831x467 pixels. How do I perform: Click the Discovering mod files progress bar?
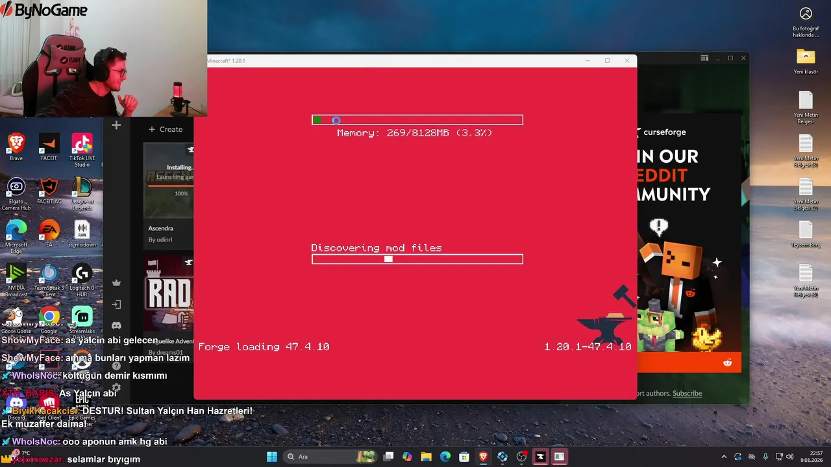417,259
